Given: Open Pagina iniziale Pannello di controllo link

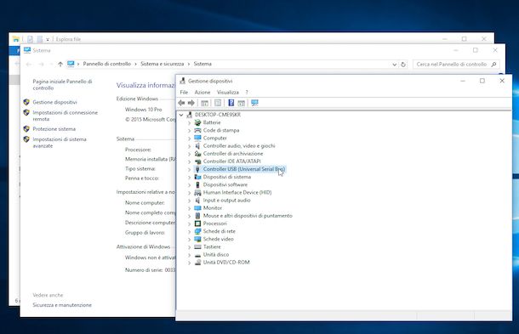Looking at the screenshot, I should pos(62,85).
